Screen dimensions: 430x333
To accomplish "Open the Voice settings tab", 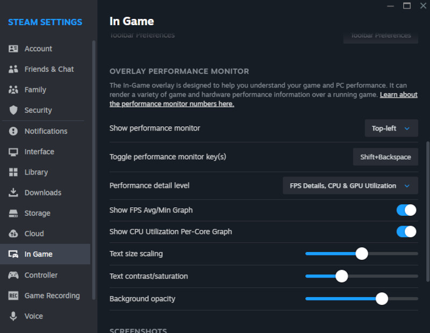I will 33,316.
